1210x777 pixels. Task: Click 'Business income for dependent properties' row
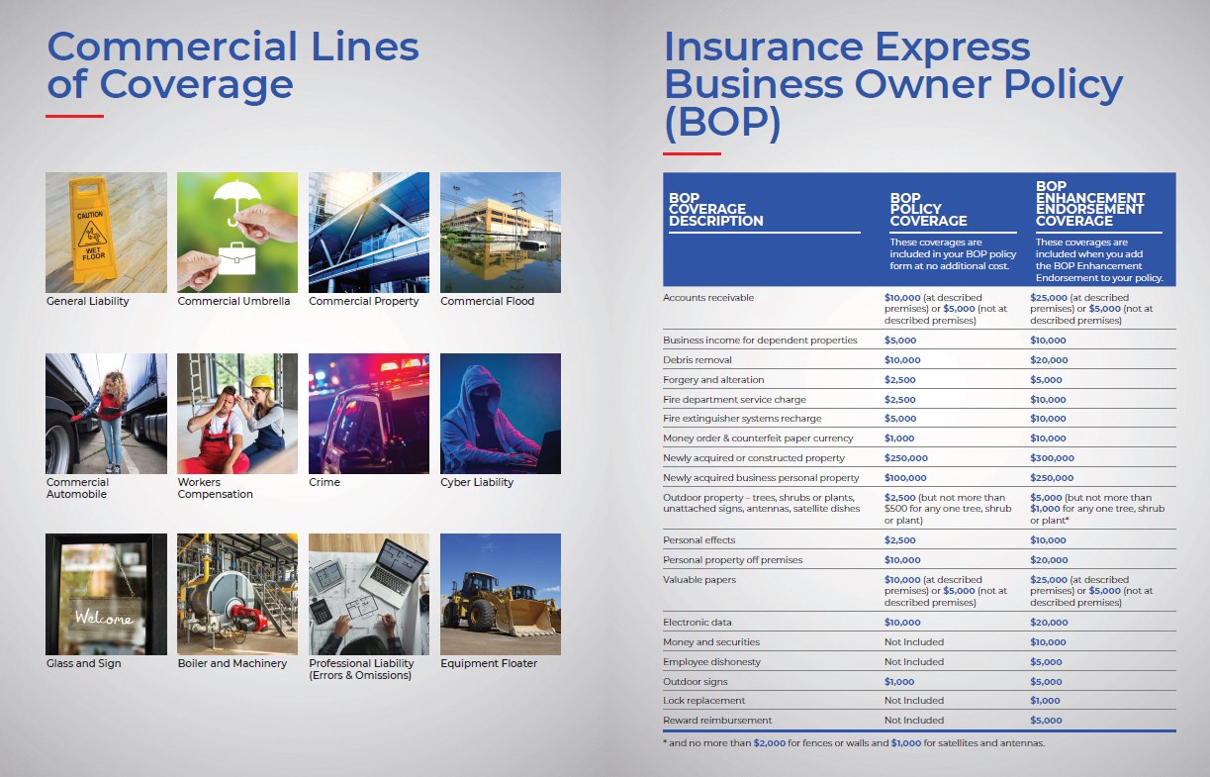coord(760,340)
